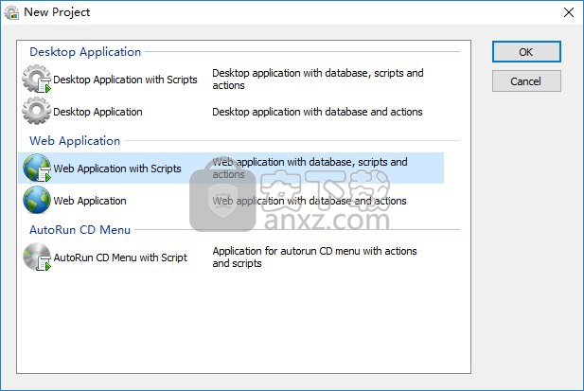Screen dimensions: 584x391
Task: Dismiss the dialog with Cancel
Action: pyautogui.click(x=526, y=81)
